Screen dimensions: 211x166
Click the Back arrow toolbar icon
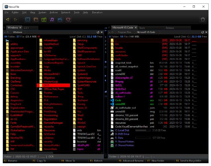pos(8,20)
